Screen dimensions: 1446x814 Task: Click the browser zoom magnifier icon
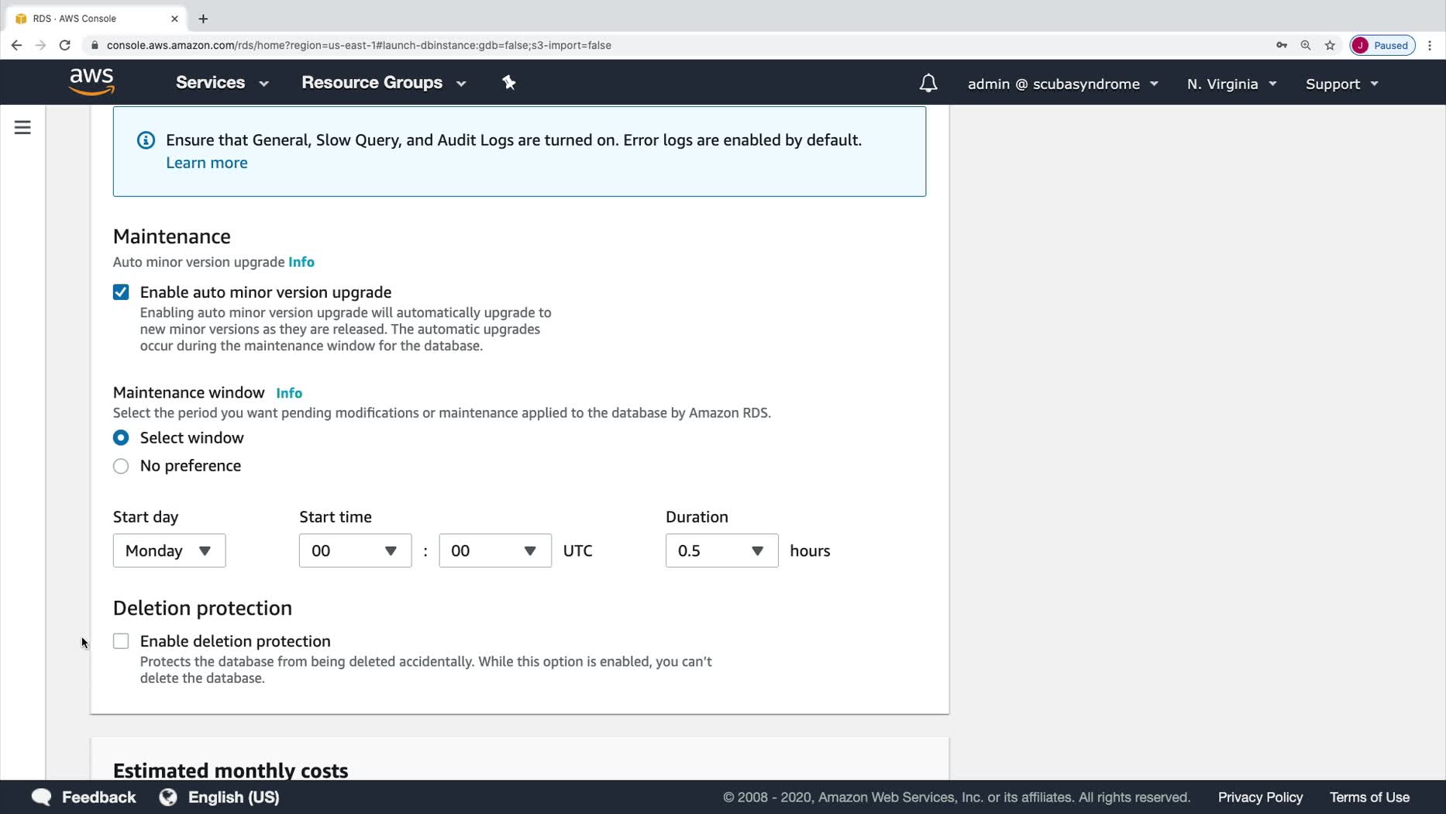1306,45
